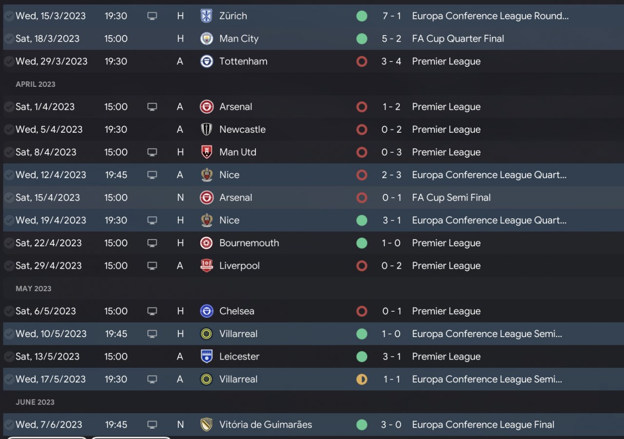Open the Leicester team link

pos(239,357)
